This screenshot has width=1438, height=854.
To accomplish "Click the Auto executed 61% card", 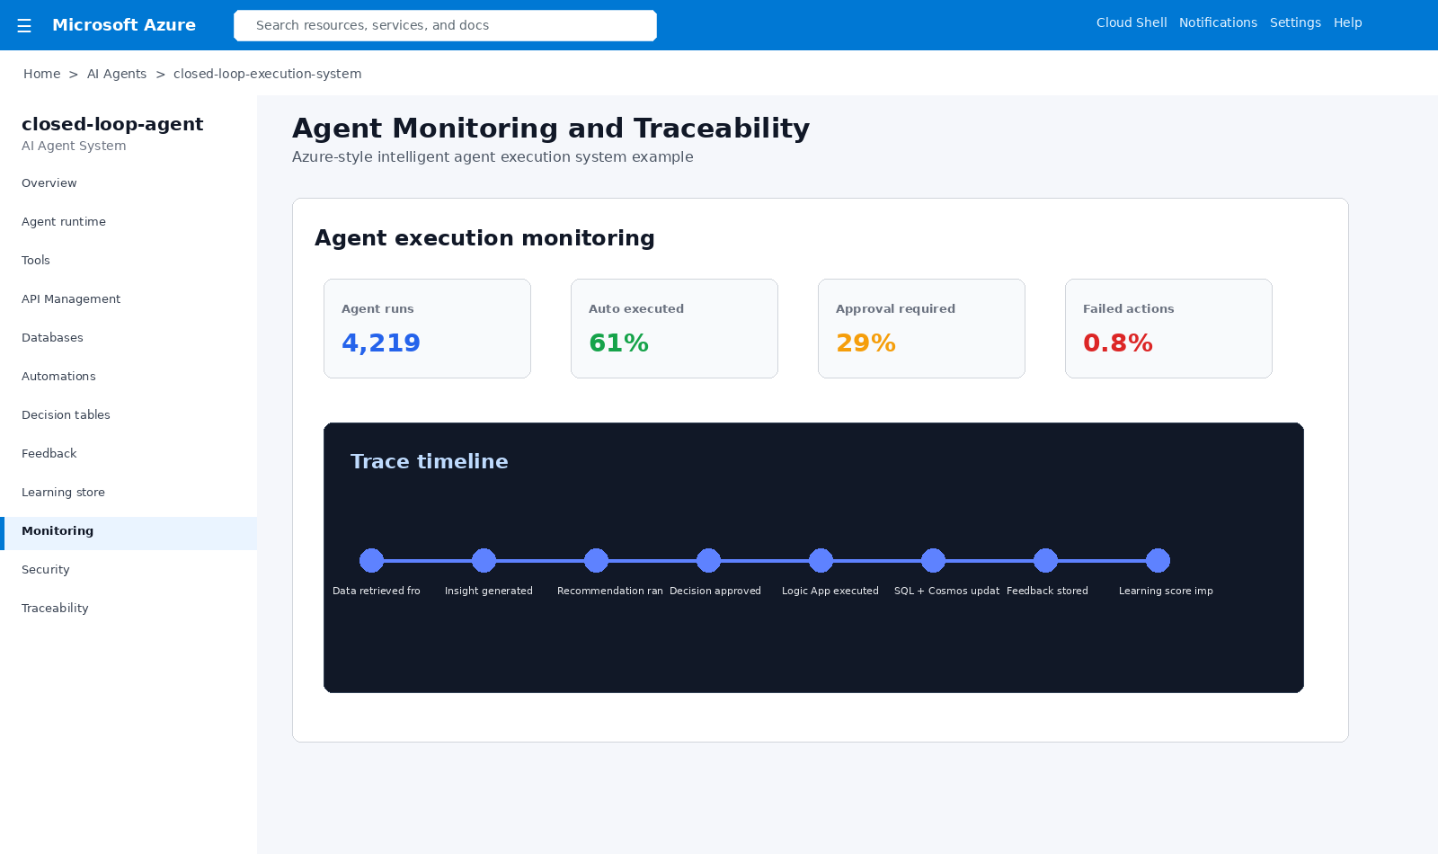I will [x=674, y=328].
